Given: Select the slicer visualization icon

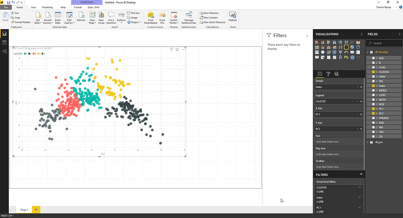Looking at the screenshot, I should (x=322, y=57).
